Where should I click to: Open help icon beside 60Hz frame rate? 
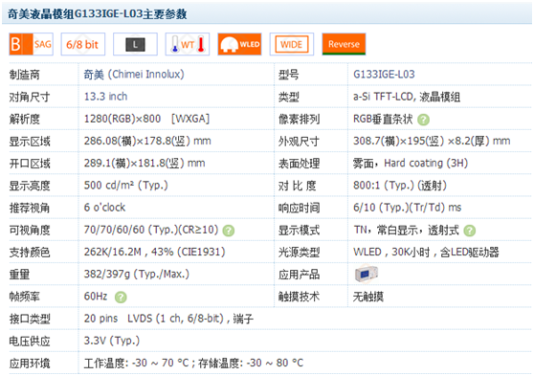121,297
